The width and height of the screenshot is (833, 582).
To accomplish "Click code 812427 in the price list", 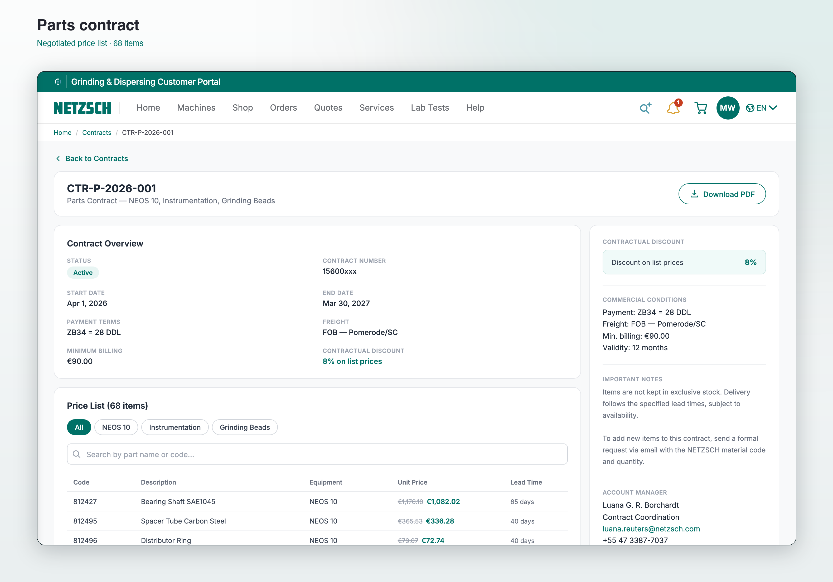I will tap(85, 502).
